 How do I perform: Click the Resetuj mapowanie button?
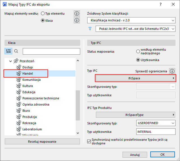point(42,142)
